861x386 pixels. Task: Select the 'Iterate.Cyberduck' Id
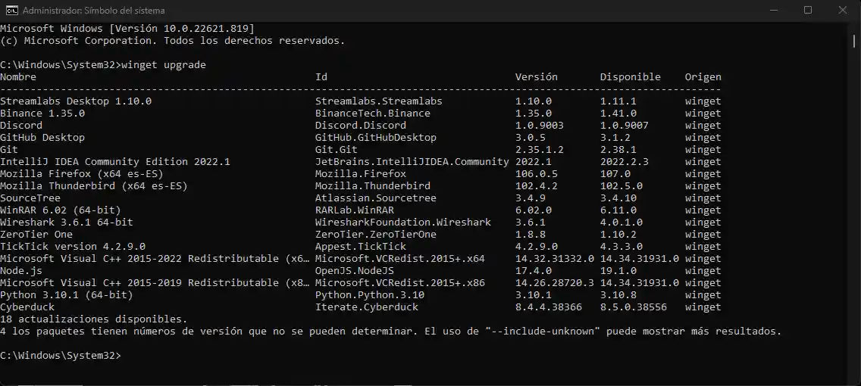367,307
